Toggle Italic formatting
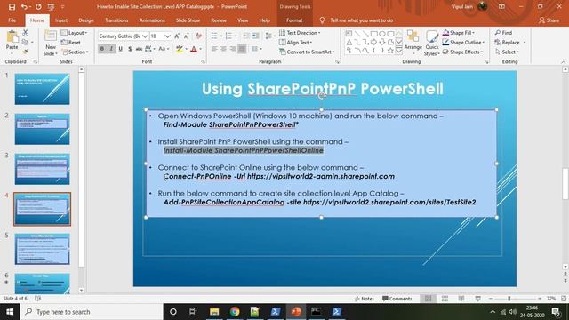 (x=111, y=49)
